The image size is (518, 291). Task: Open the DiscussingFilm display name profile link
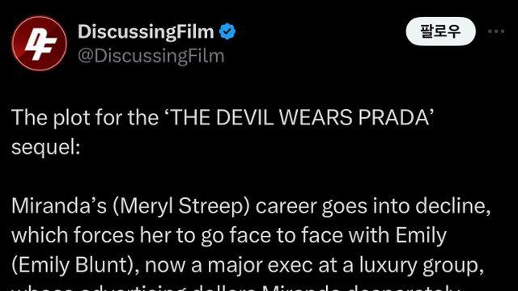point(146,32)
